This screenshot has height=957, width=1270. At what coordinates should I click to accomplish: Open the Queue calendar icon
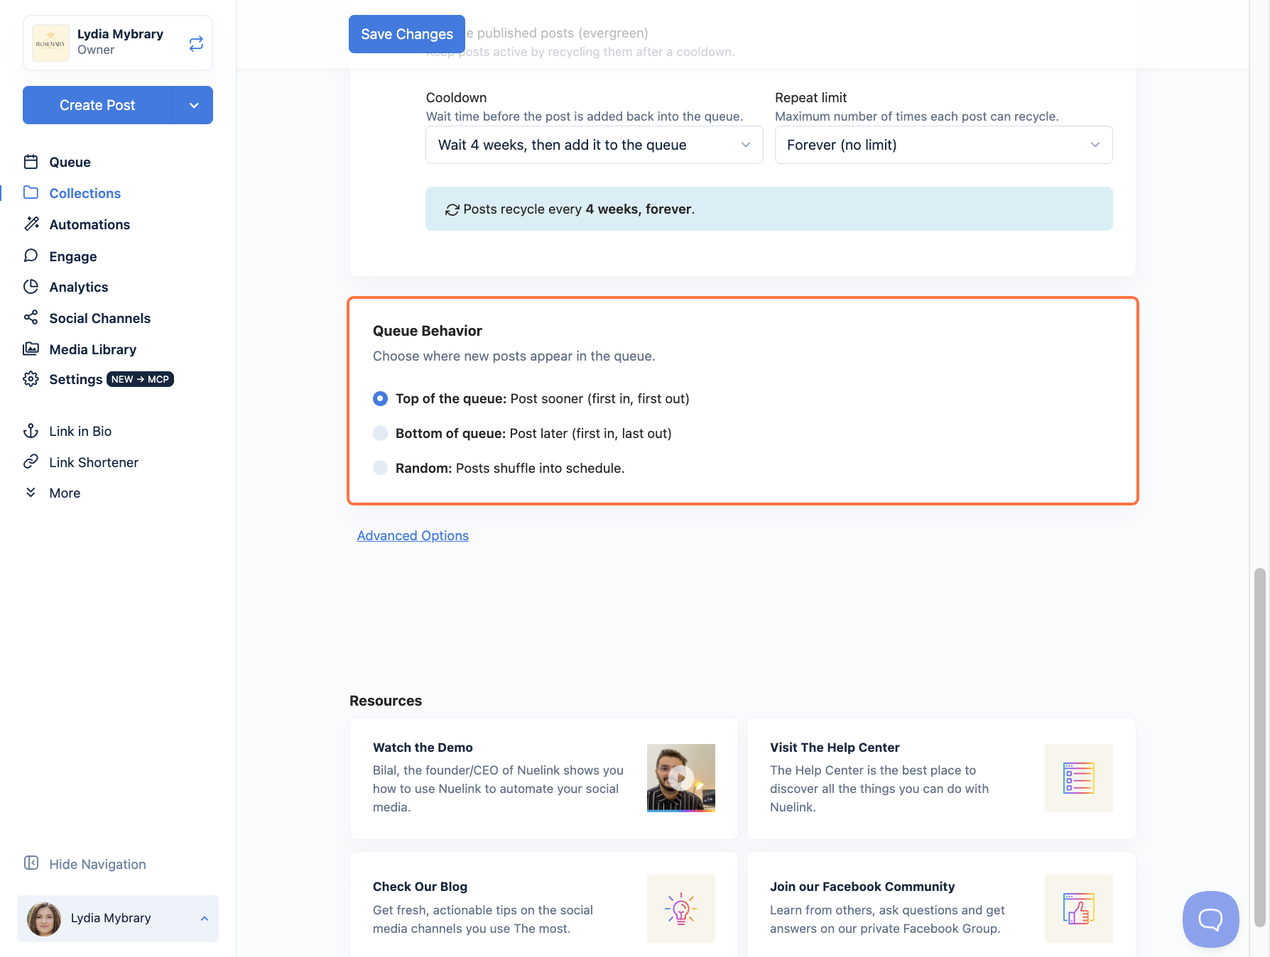coord(31,162)
